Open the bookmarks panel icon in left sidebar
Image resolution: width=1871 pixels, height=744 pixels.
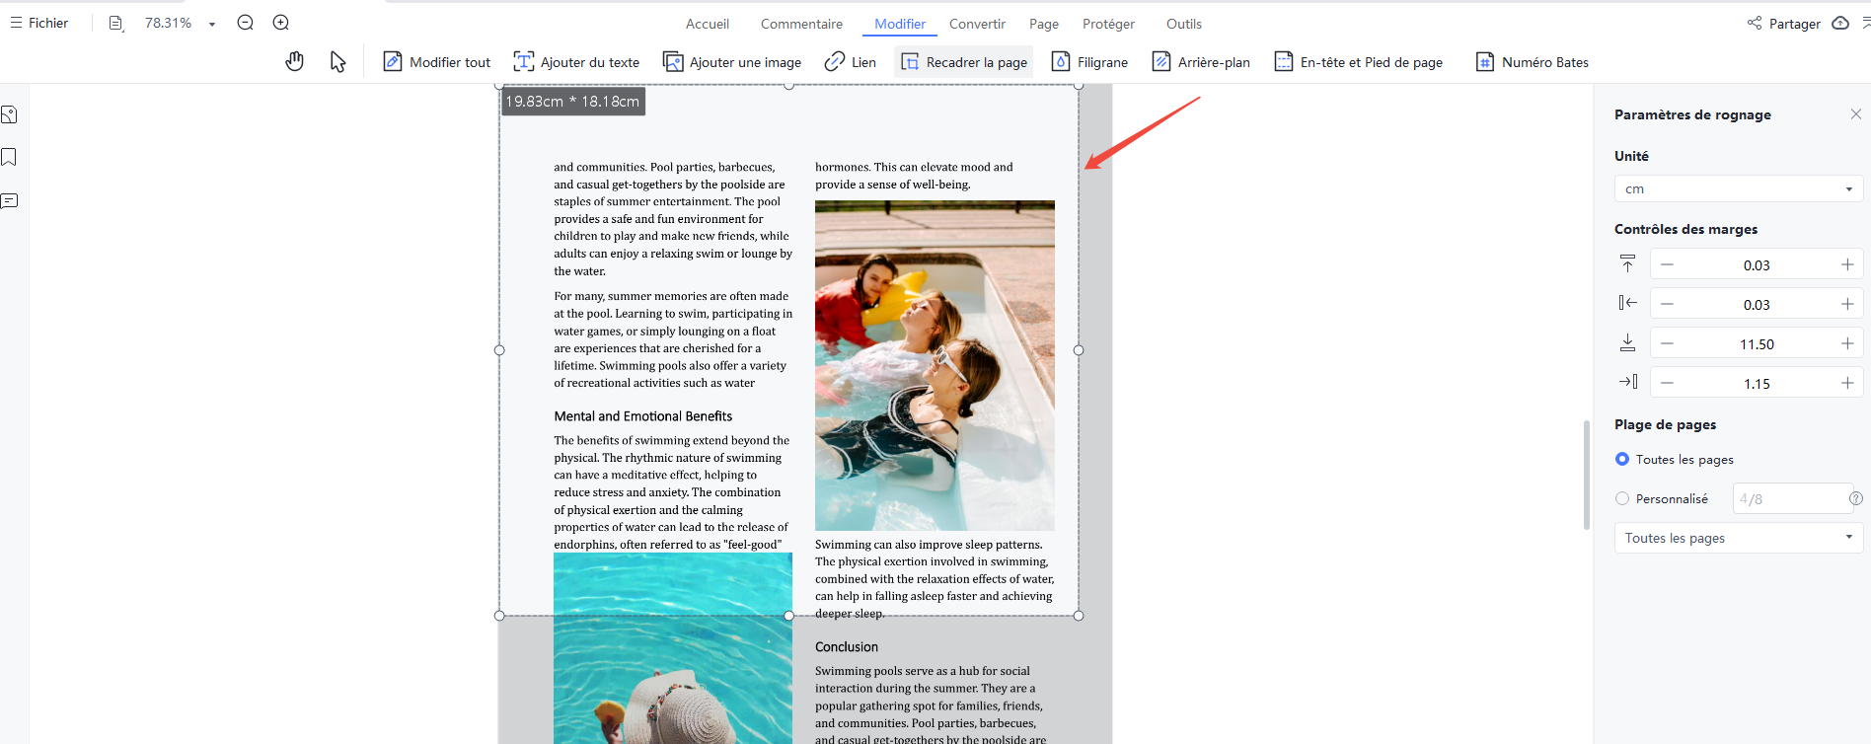pyautogui.click(x=9, y=157)
